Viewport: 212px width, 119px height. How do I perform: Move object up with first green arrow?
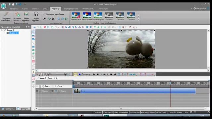point(95,27)
